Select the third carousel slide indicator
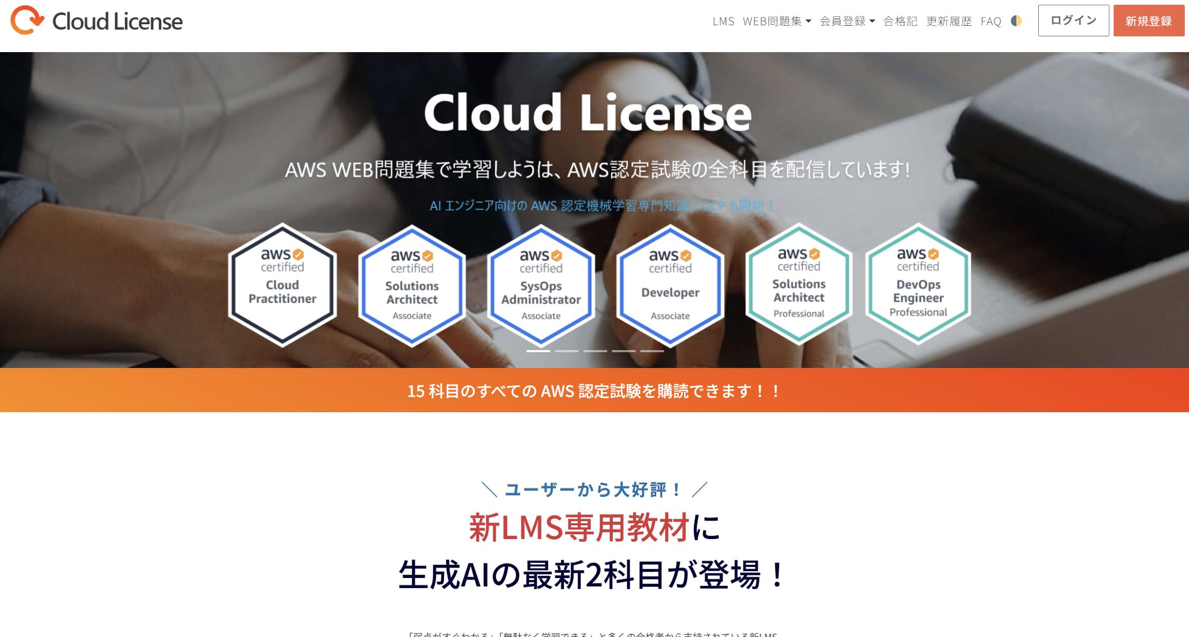The width and height of the screenshot is (1189, 637). click(595, 351)
